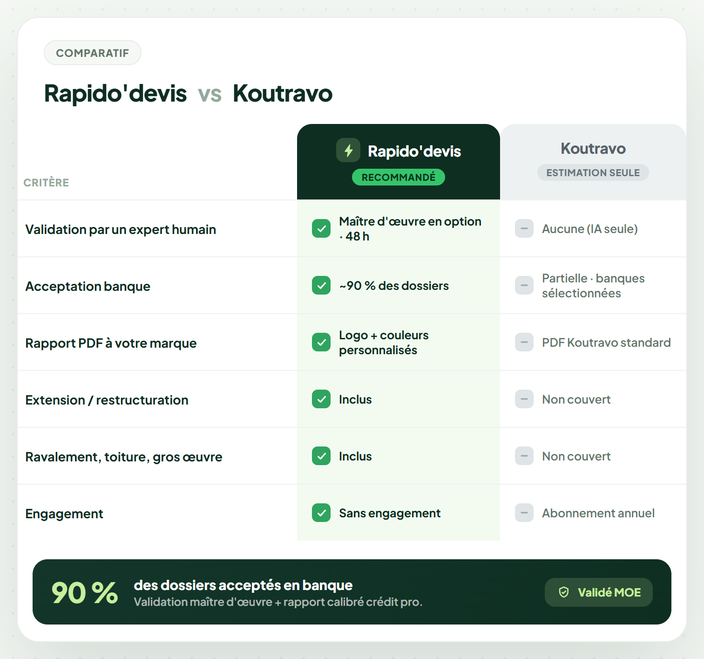The width and height of the screenshot is (704, 659).
Task: Click the RECOMMANDÉ green badge
Action: 399,177
